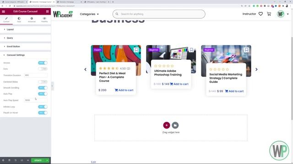This screenshot has height=164, width=293.
Task: Reload the browser page
Action: coord(10,6)
